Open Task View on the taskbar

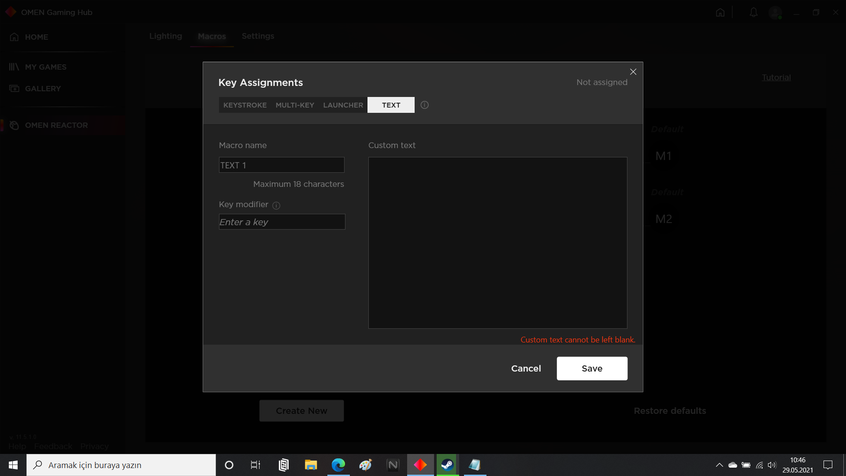pos(256,465)
